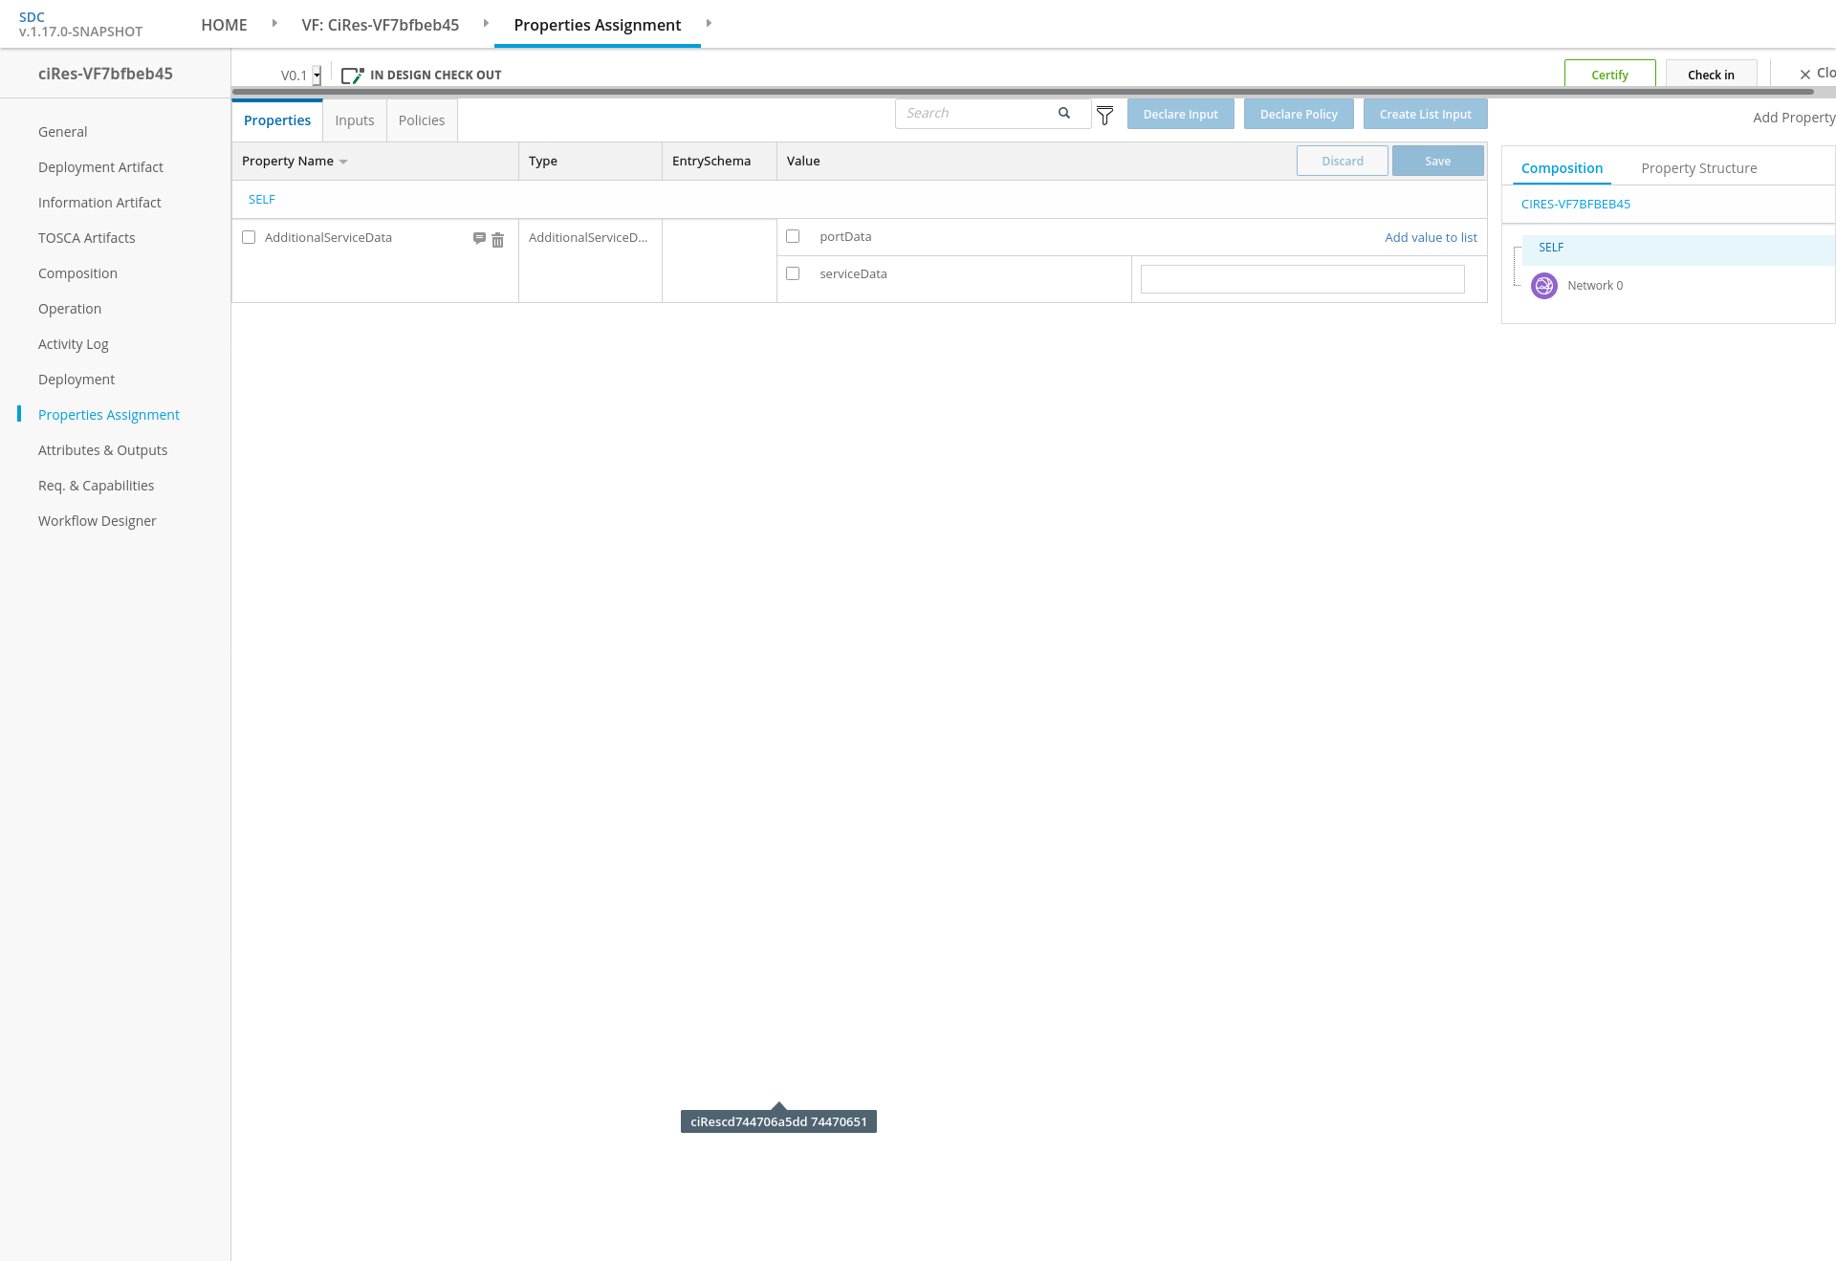Click the AdditionalServiceData property name
This screenshot has width=1836, height=1261.
tap(328, 237)
